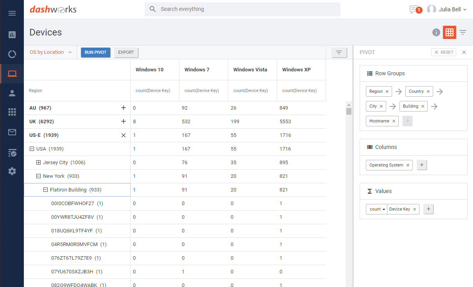Click the Region header label
Screen dimensions: 473x287
36,90
